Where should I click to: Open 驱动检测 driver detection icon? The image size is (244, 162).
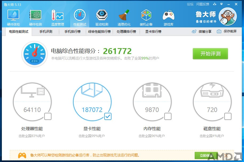pyautogui.click(x=102, y=15)
